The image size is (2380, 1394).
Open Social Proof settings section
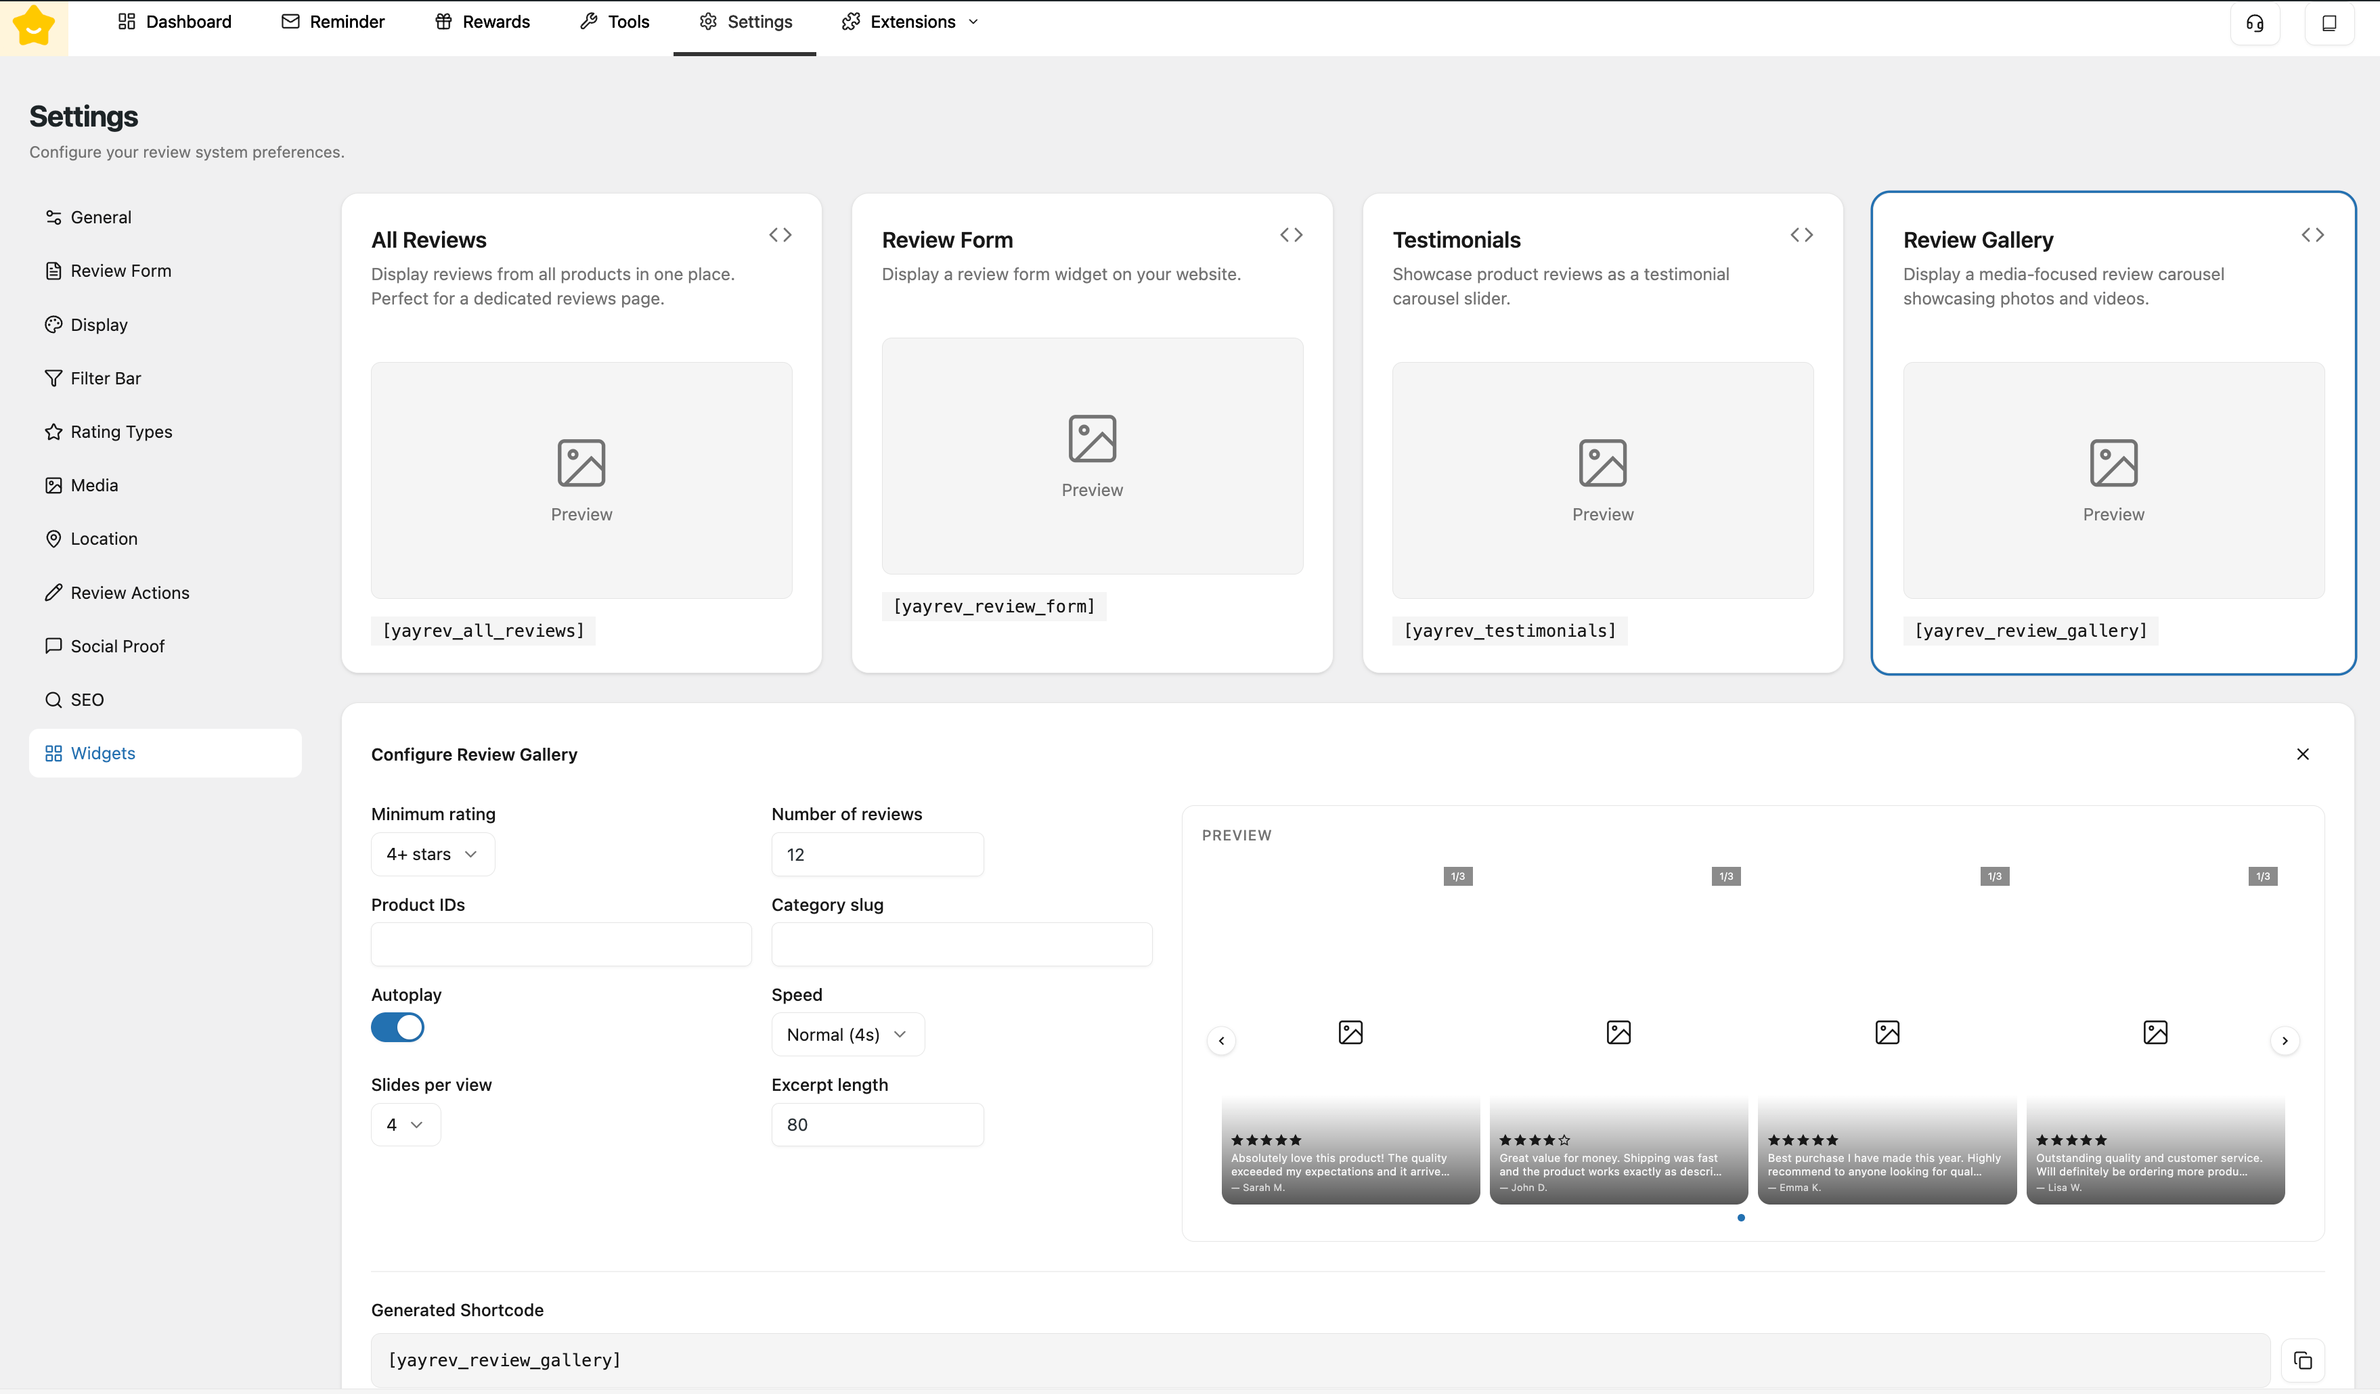pyautogui.click(x=117, y=646)
